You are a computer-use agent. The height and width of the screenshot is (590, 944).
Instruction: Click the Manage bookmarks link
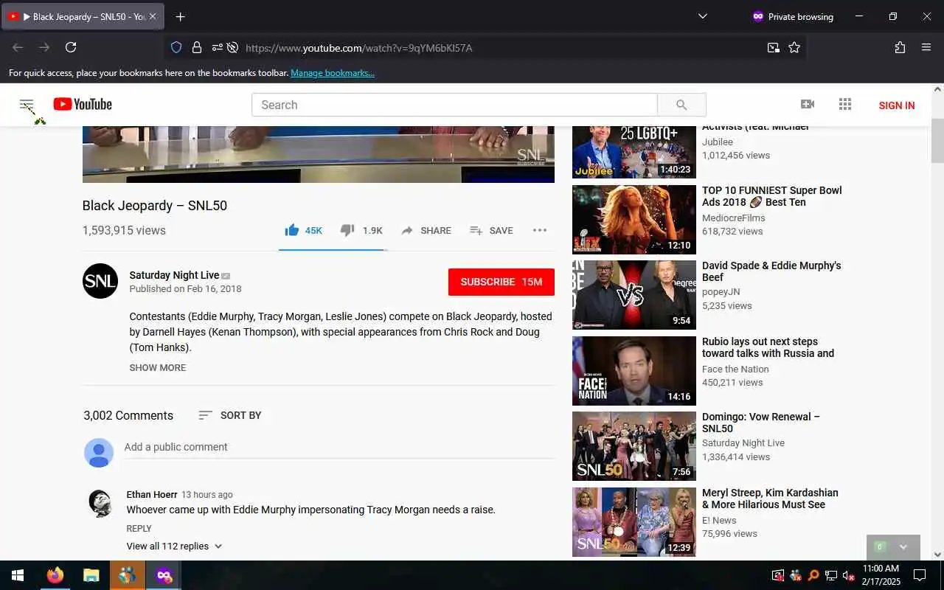coord(333,73)
